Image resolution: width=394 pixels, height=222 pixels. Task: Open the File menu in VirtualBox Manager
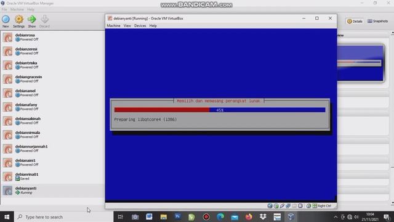(x=4, y=9)
